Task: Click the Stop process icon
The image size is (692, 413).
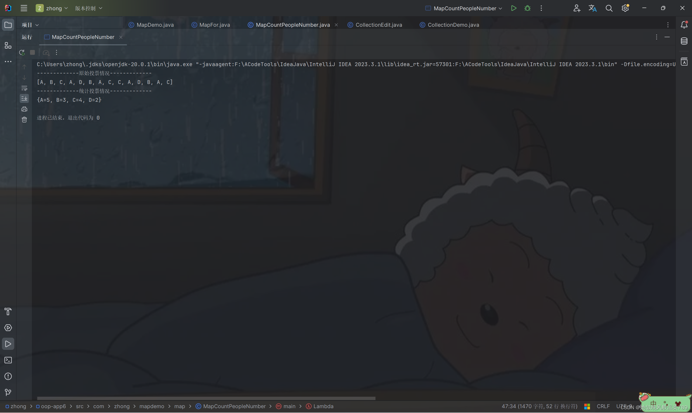Action: (x=32, y=53)
